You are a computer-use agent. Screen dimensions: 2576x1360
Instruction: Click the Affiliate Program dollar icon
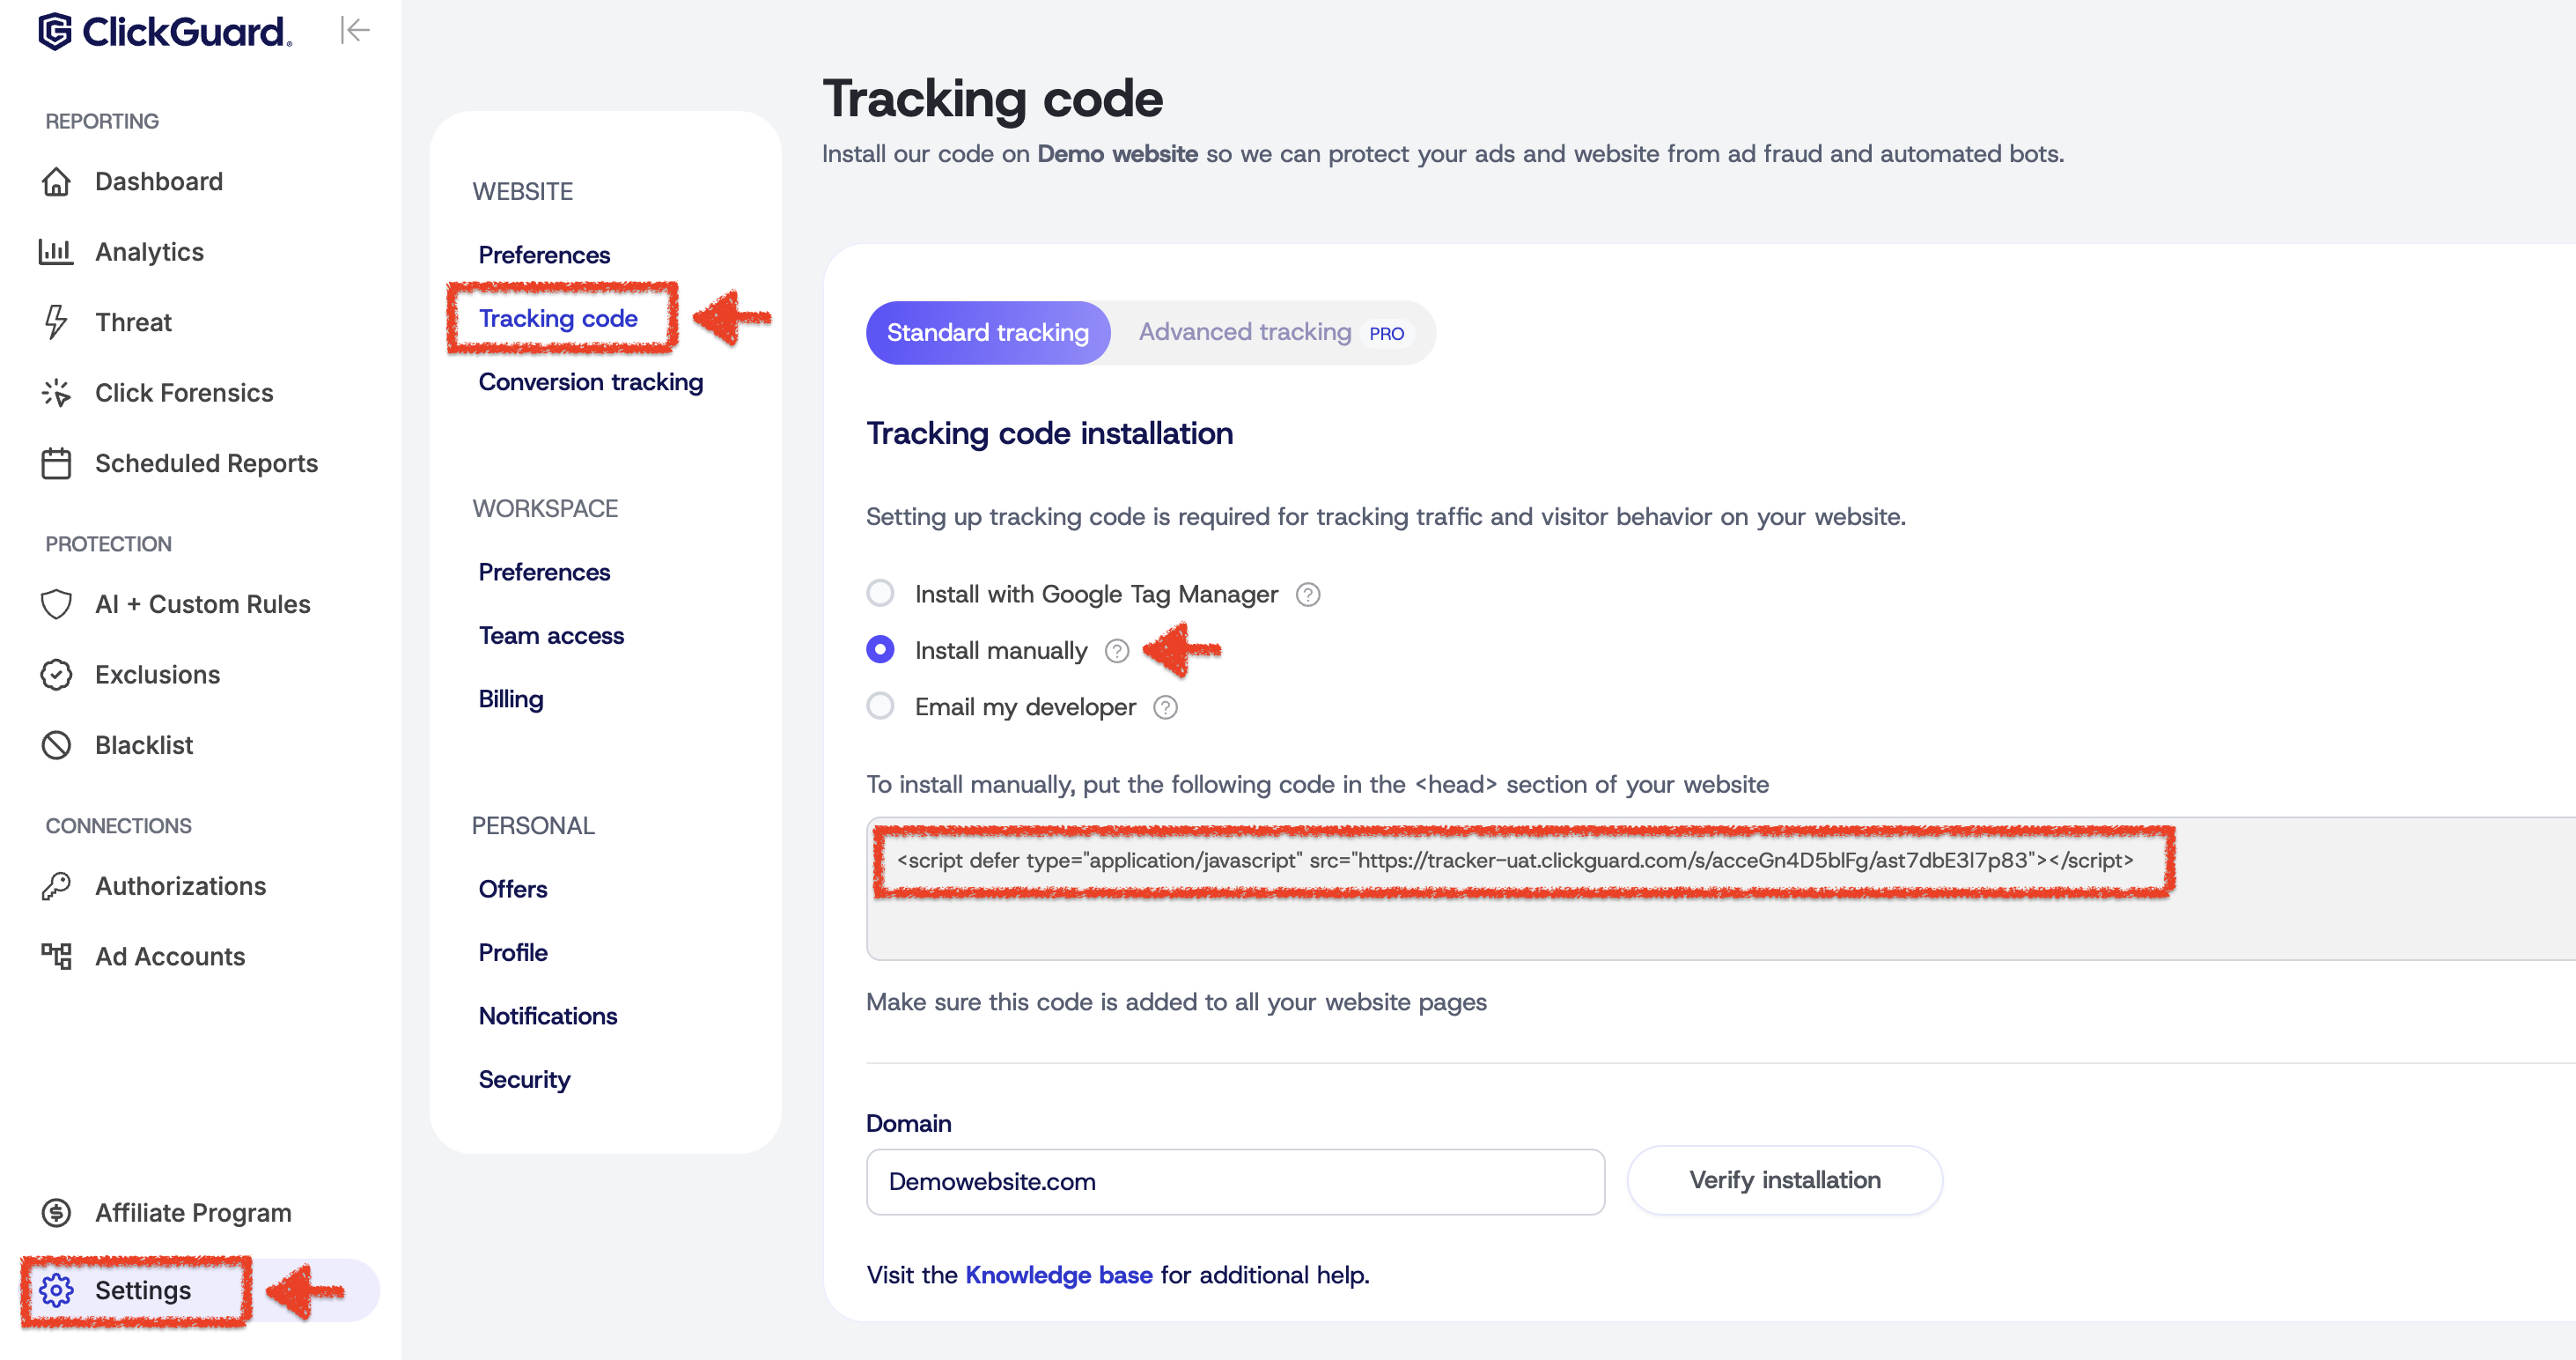point(56,1213)
